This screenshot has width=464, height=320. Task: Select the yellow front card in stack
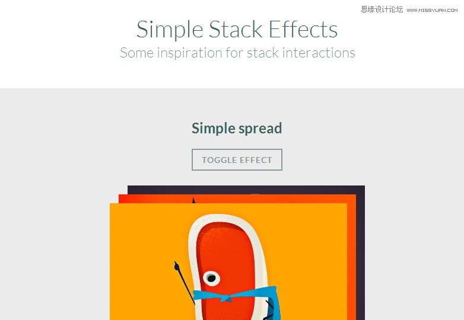(x=228, y=261)
